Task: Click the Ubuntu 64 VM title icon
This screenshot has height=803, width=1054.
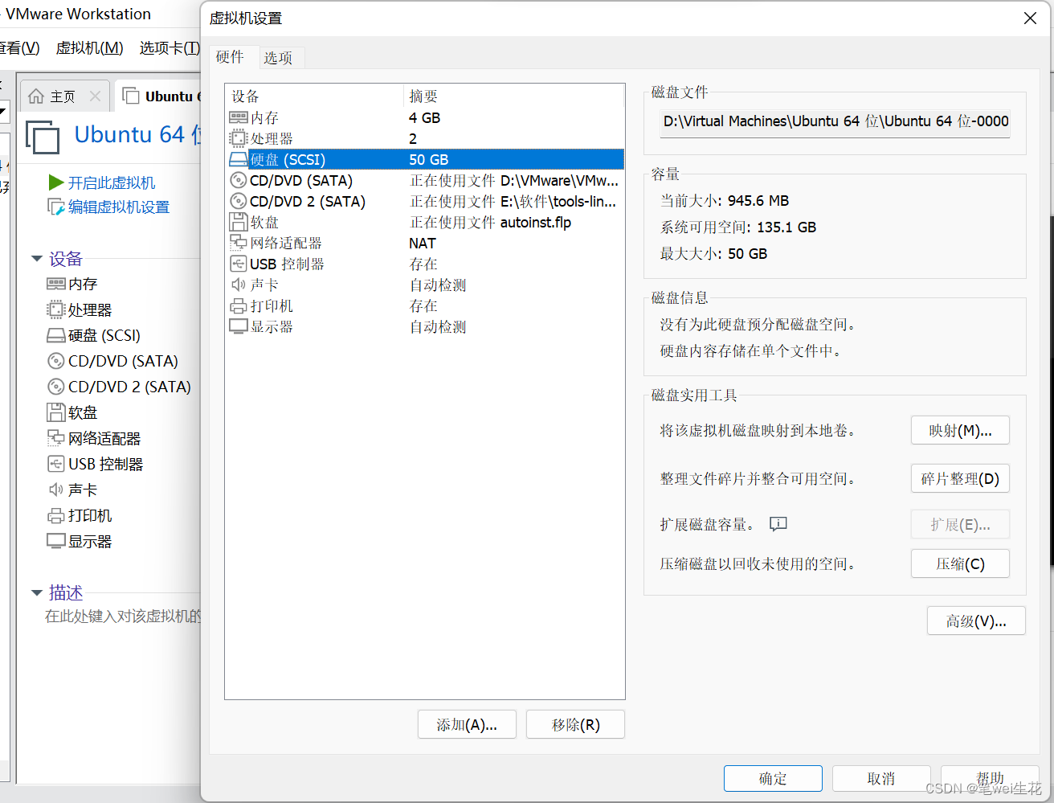Action: click(43, 137)
